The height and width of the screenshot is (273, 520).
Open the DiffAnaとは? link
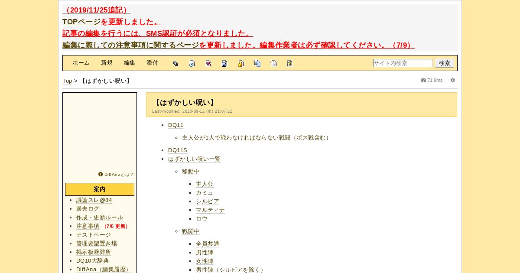[x=119, y=175]
